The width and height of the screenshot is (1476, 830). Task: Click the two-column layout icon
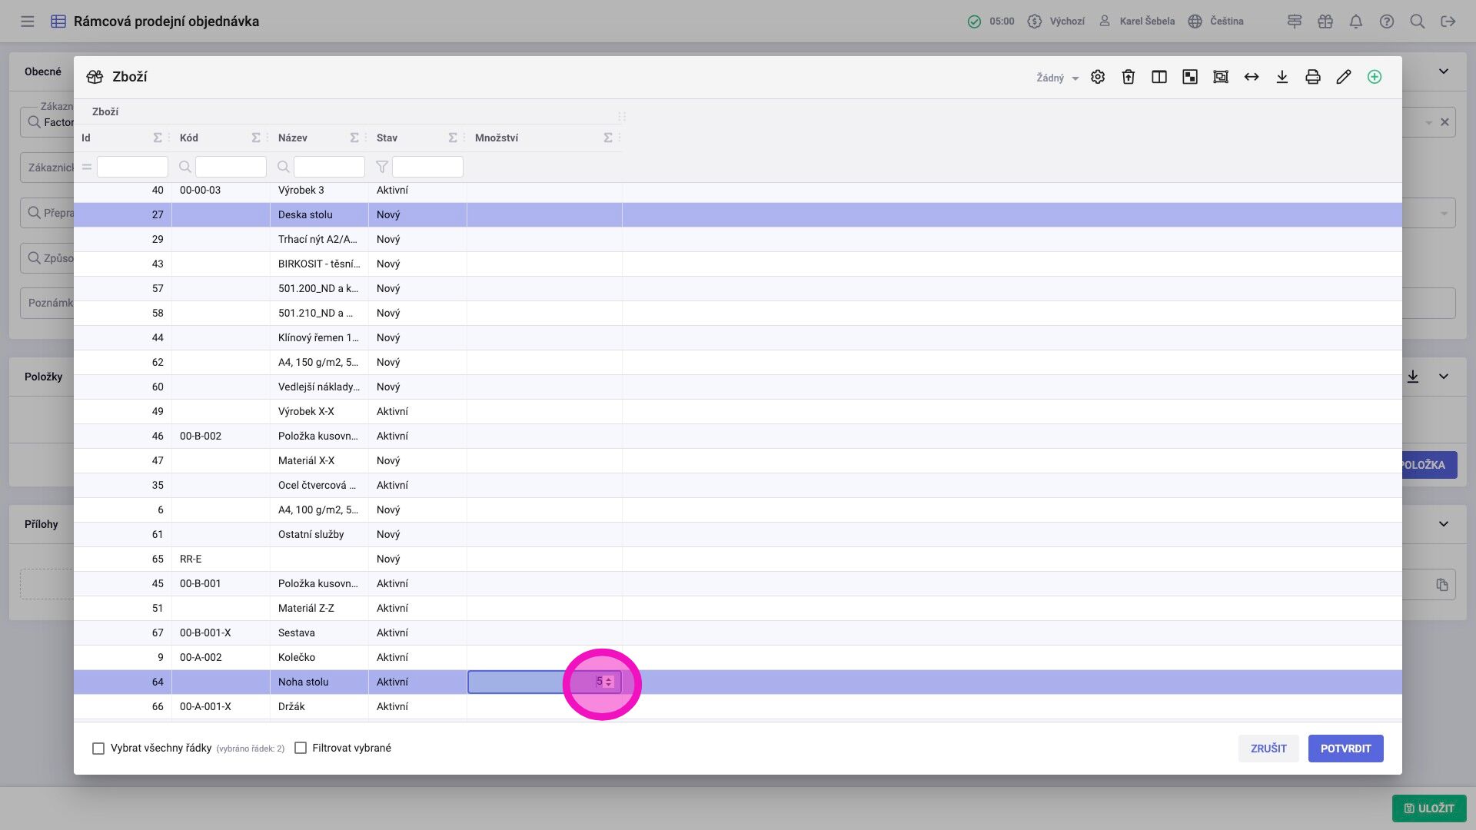click(x=1159, y=77)
